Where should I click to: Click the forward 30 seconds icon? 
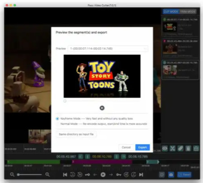(126, 174)
